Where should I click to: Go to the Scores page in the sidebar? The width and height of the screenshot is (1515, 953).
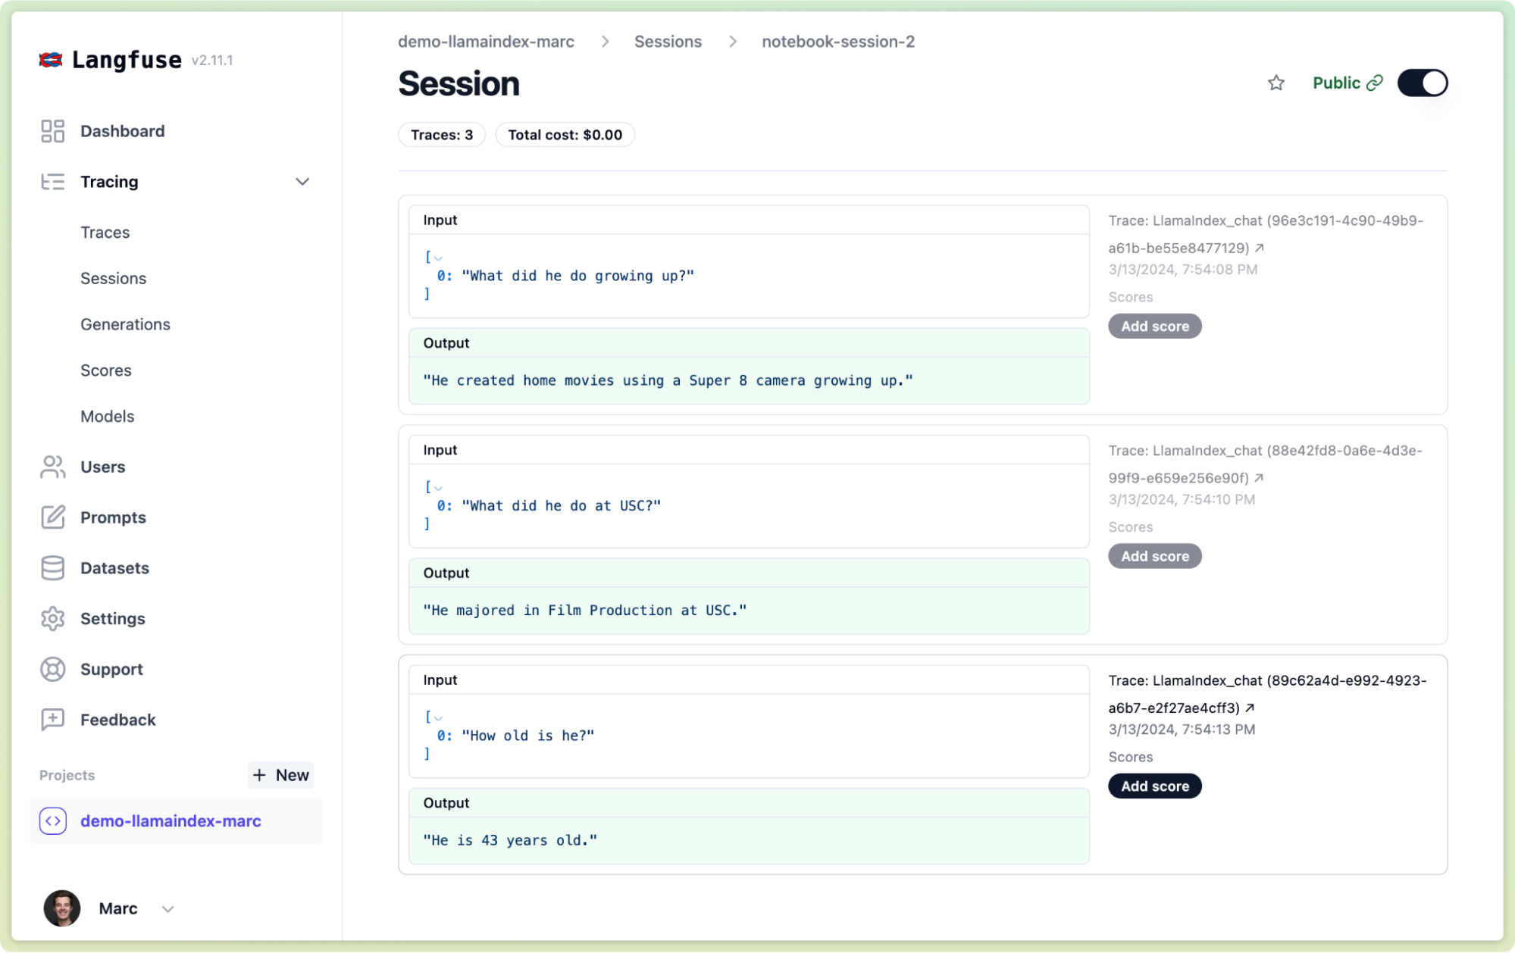(x=106, y=370)
